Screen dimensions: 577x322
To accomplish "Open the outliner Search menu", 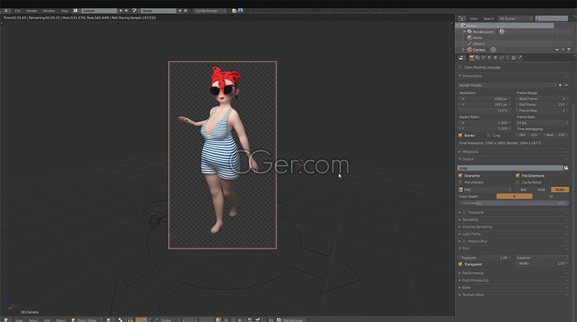I will coord(488,18).
